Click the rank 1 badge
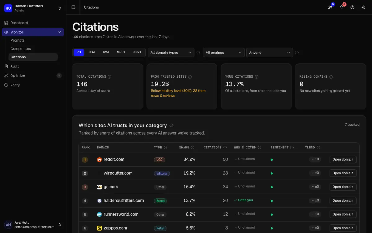This screenshot has width=372, height=233. point(85,160)
